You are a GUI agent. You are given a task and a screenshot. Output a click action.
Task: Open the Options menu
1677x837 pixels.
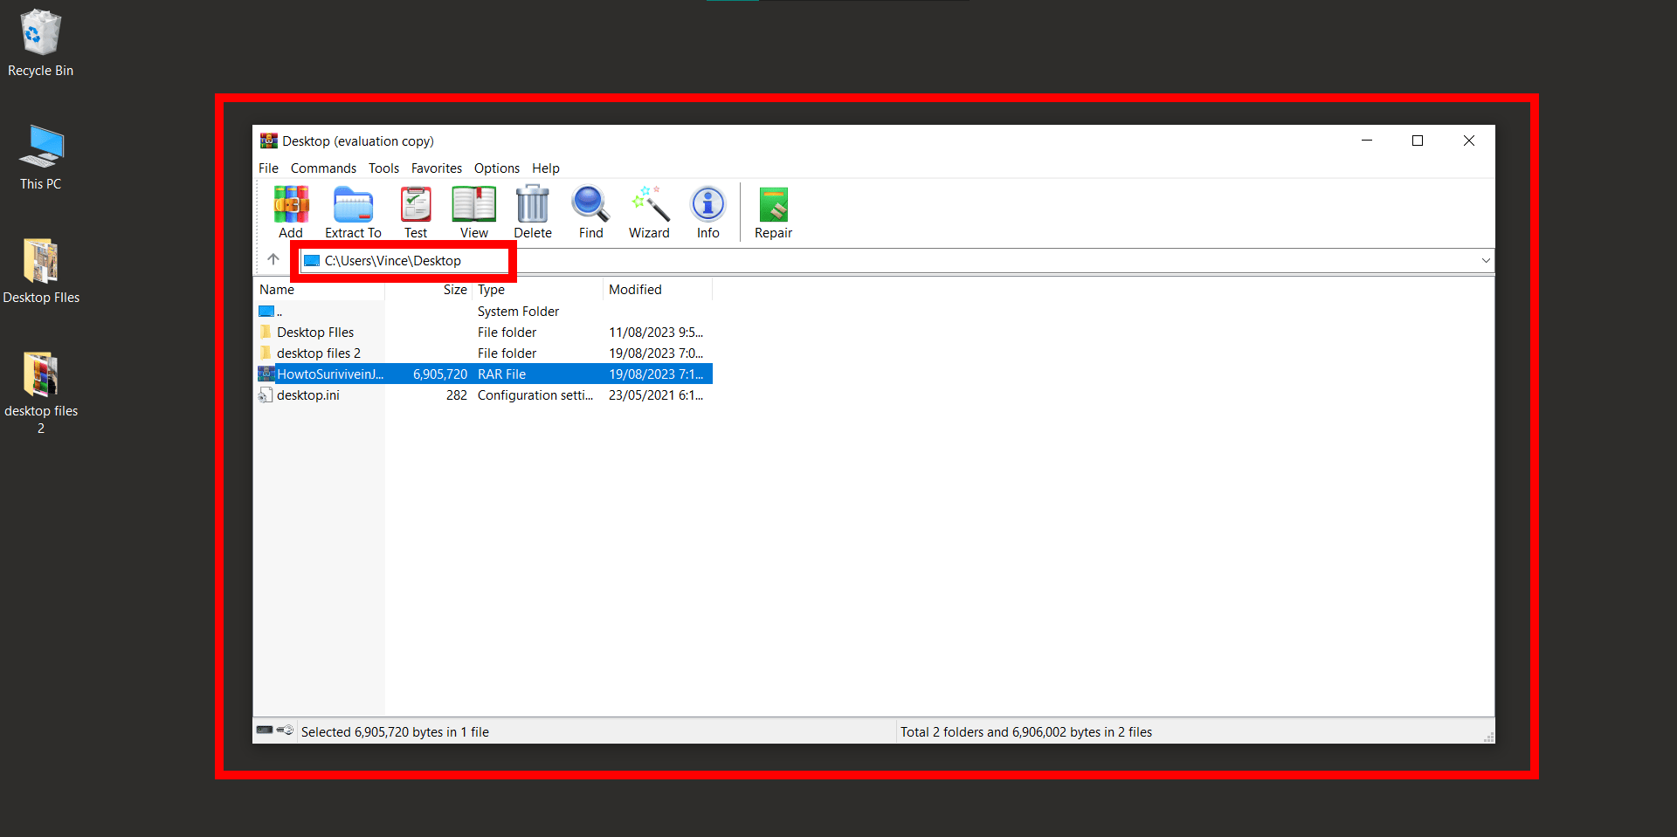click(496, 168)
